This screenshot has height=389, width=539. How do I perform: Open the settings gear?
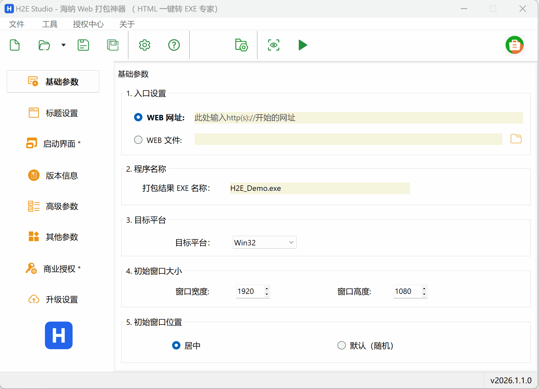click(x=145, y=45)
